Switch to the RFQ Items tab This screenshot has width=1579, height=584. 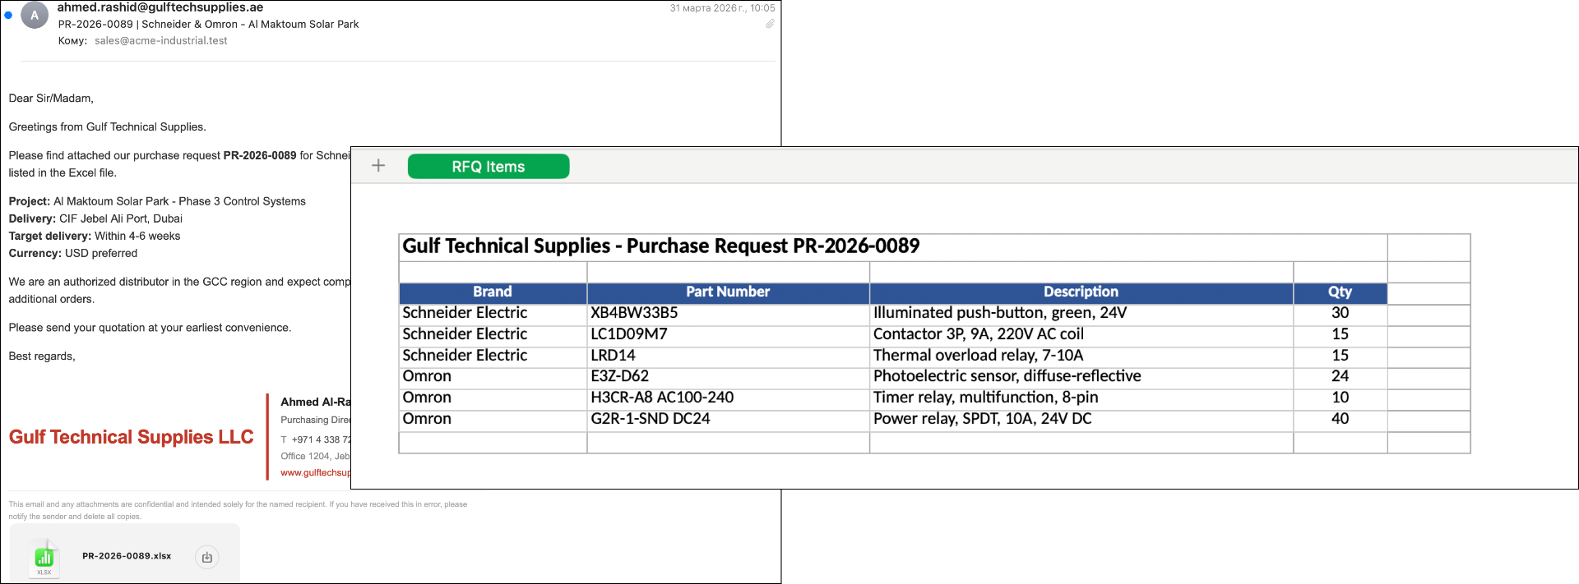[x=489, y=166]
